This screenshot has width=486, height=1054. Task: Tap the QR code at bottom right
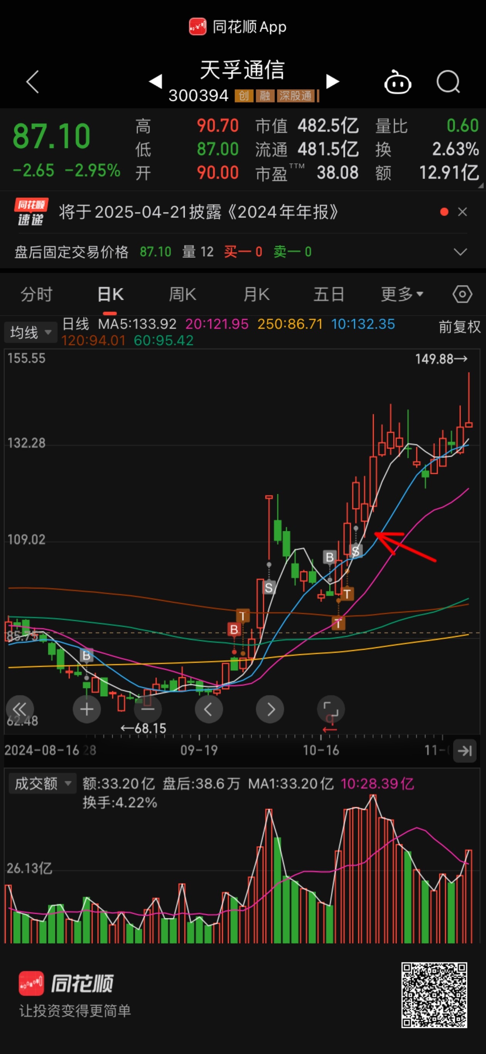(434, 994)
